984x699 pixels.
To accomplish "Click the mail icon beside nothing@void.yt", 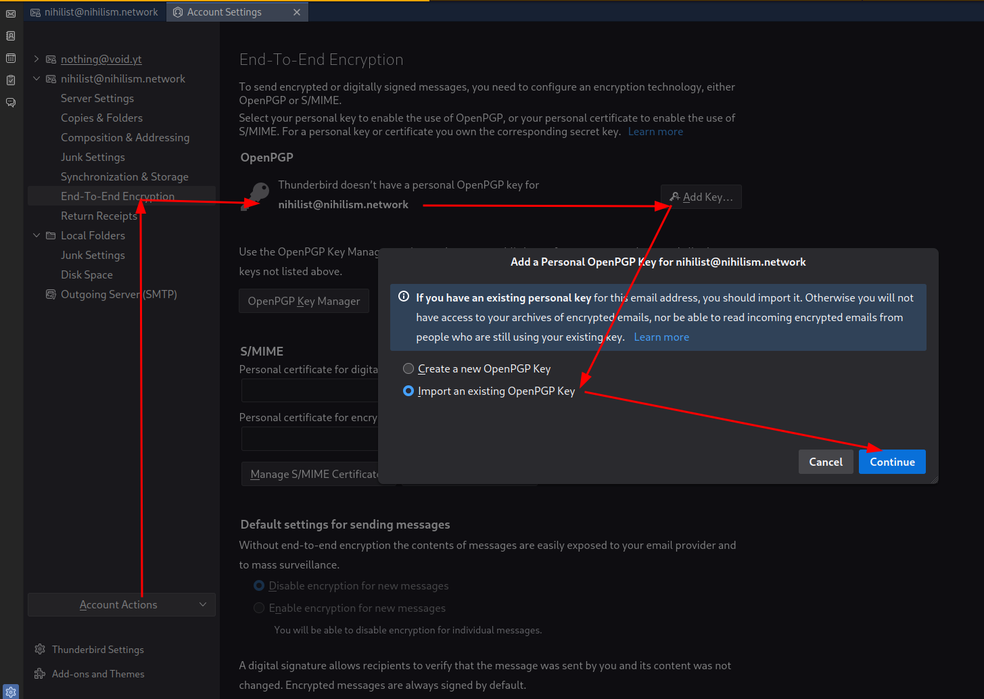I will pyautogui.click(x=51, y=59).
